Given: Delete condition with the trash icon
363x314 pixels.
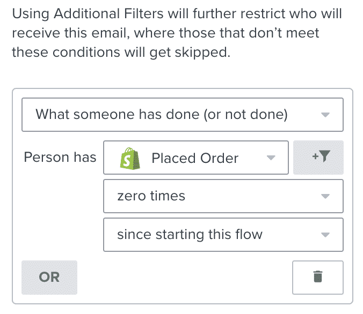Looking at the screenshot, I should 318,277.
